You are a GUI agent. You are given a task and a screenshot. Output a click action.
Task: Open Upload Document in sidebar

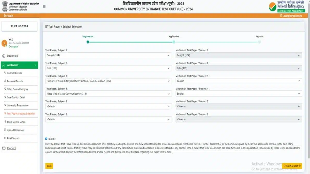tap(16, 130)
